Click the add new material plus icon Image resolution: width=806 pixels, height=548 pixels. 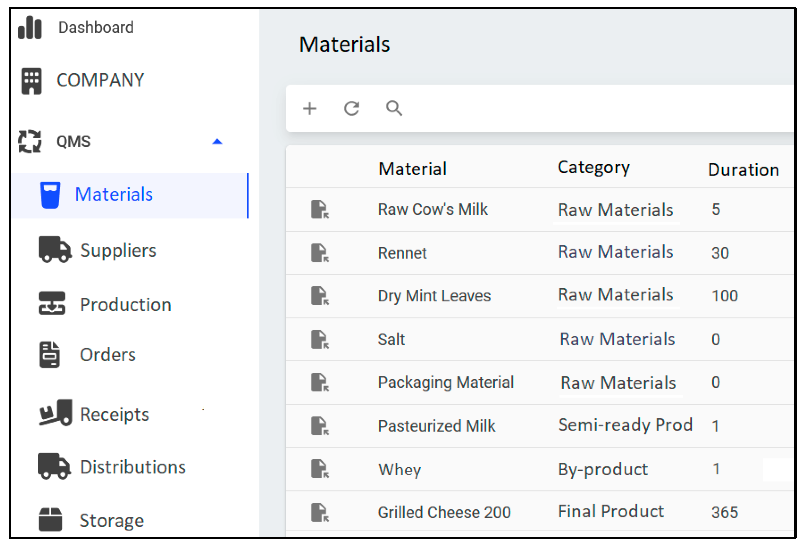click(x=310, y=108)
